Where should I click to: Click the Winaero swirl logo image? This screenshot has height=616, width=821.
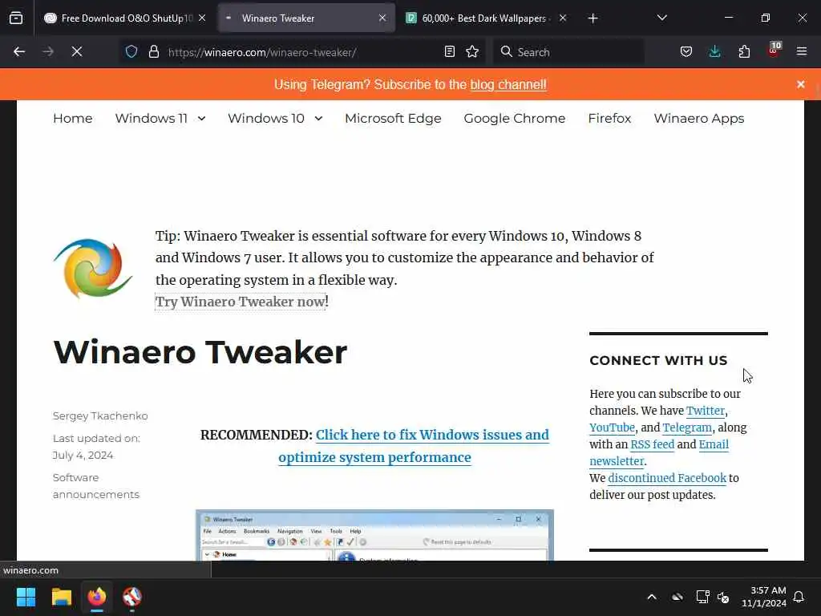click(93, 268)
